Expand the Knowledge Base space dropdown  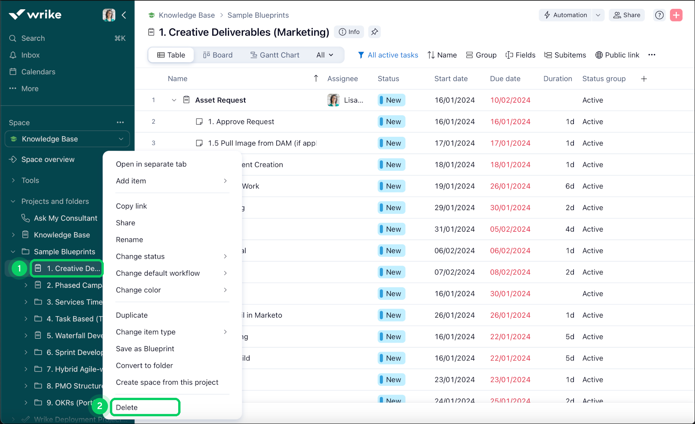[121, 139]
